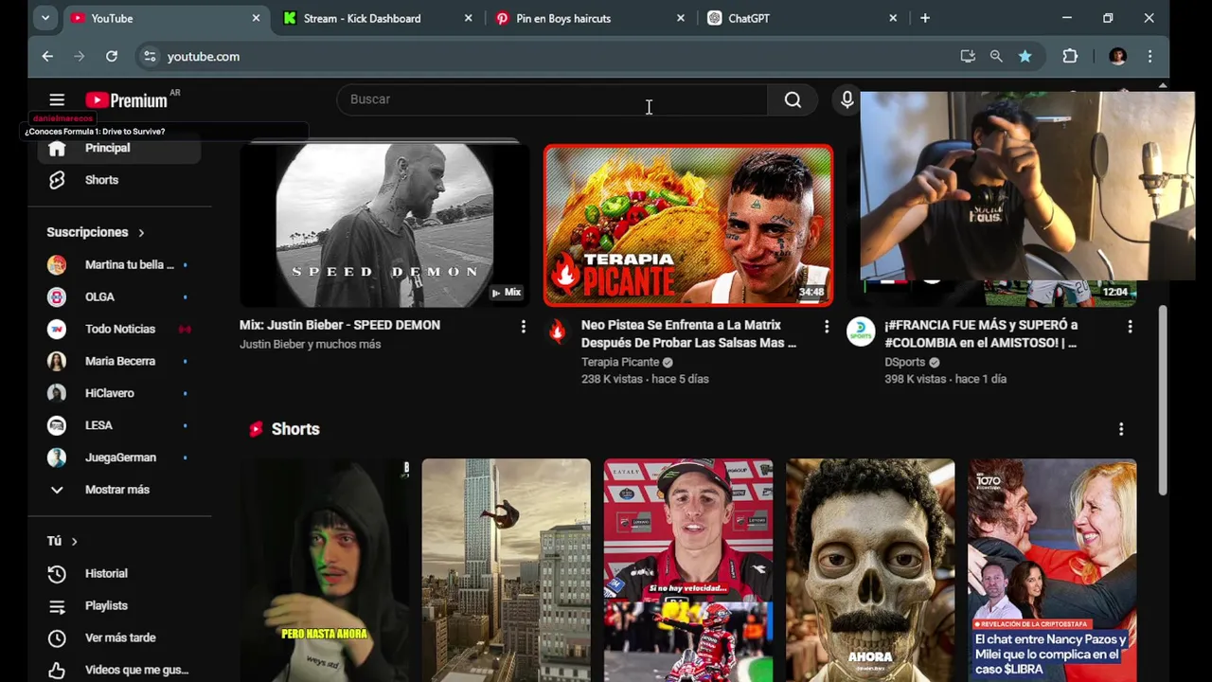Open the browser extensions puzzle icon
The width and height of the screenshot is (1212, 682).
pos(1070,57)
